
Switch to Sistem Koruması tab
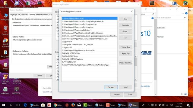tap(42, 15)
